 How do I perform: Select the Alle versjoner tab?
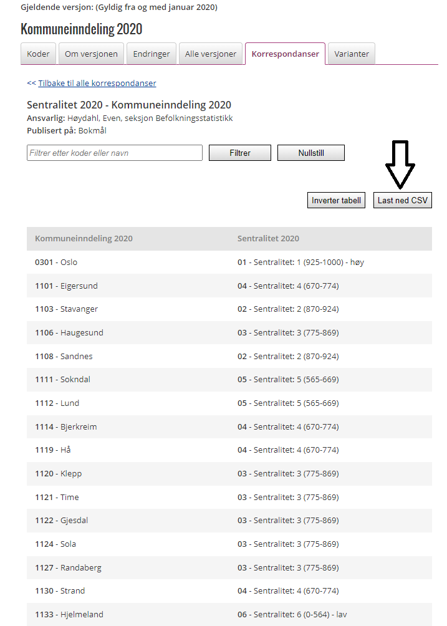[211, 54]
